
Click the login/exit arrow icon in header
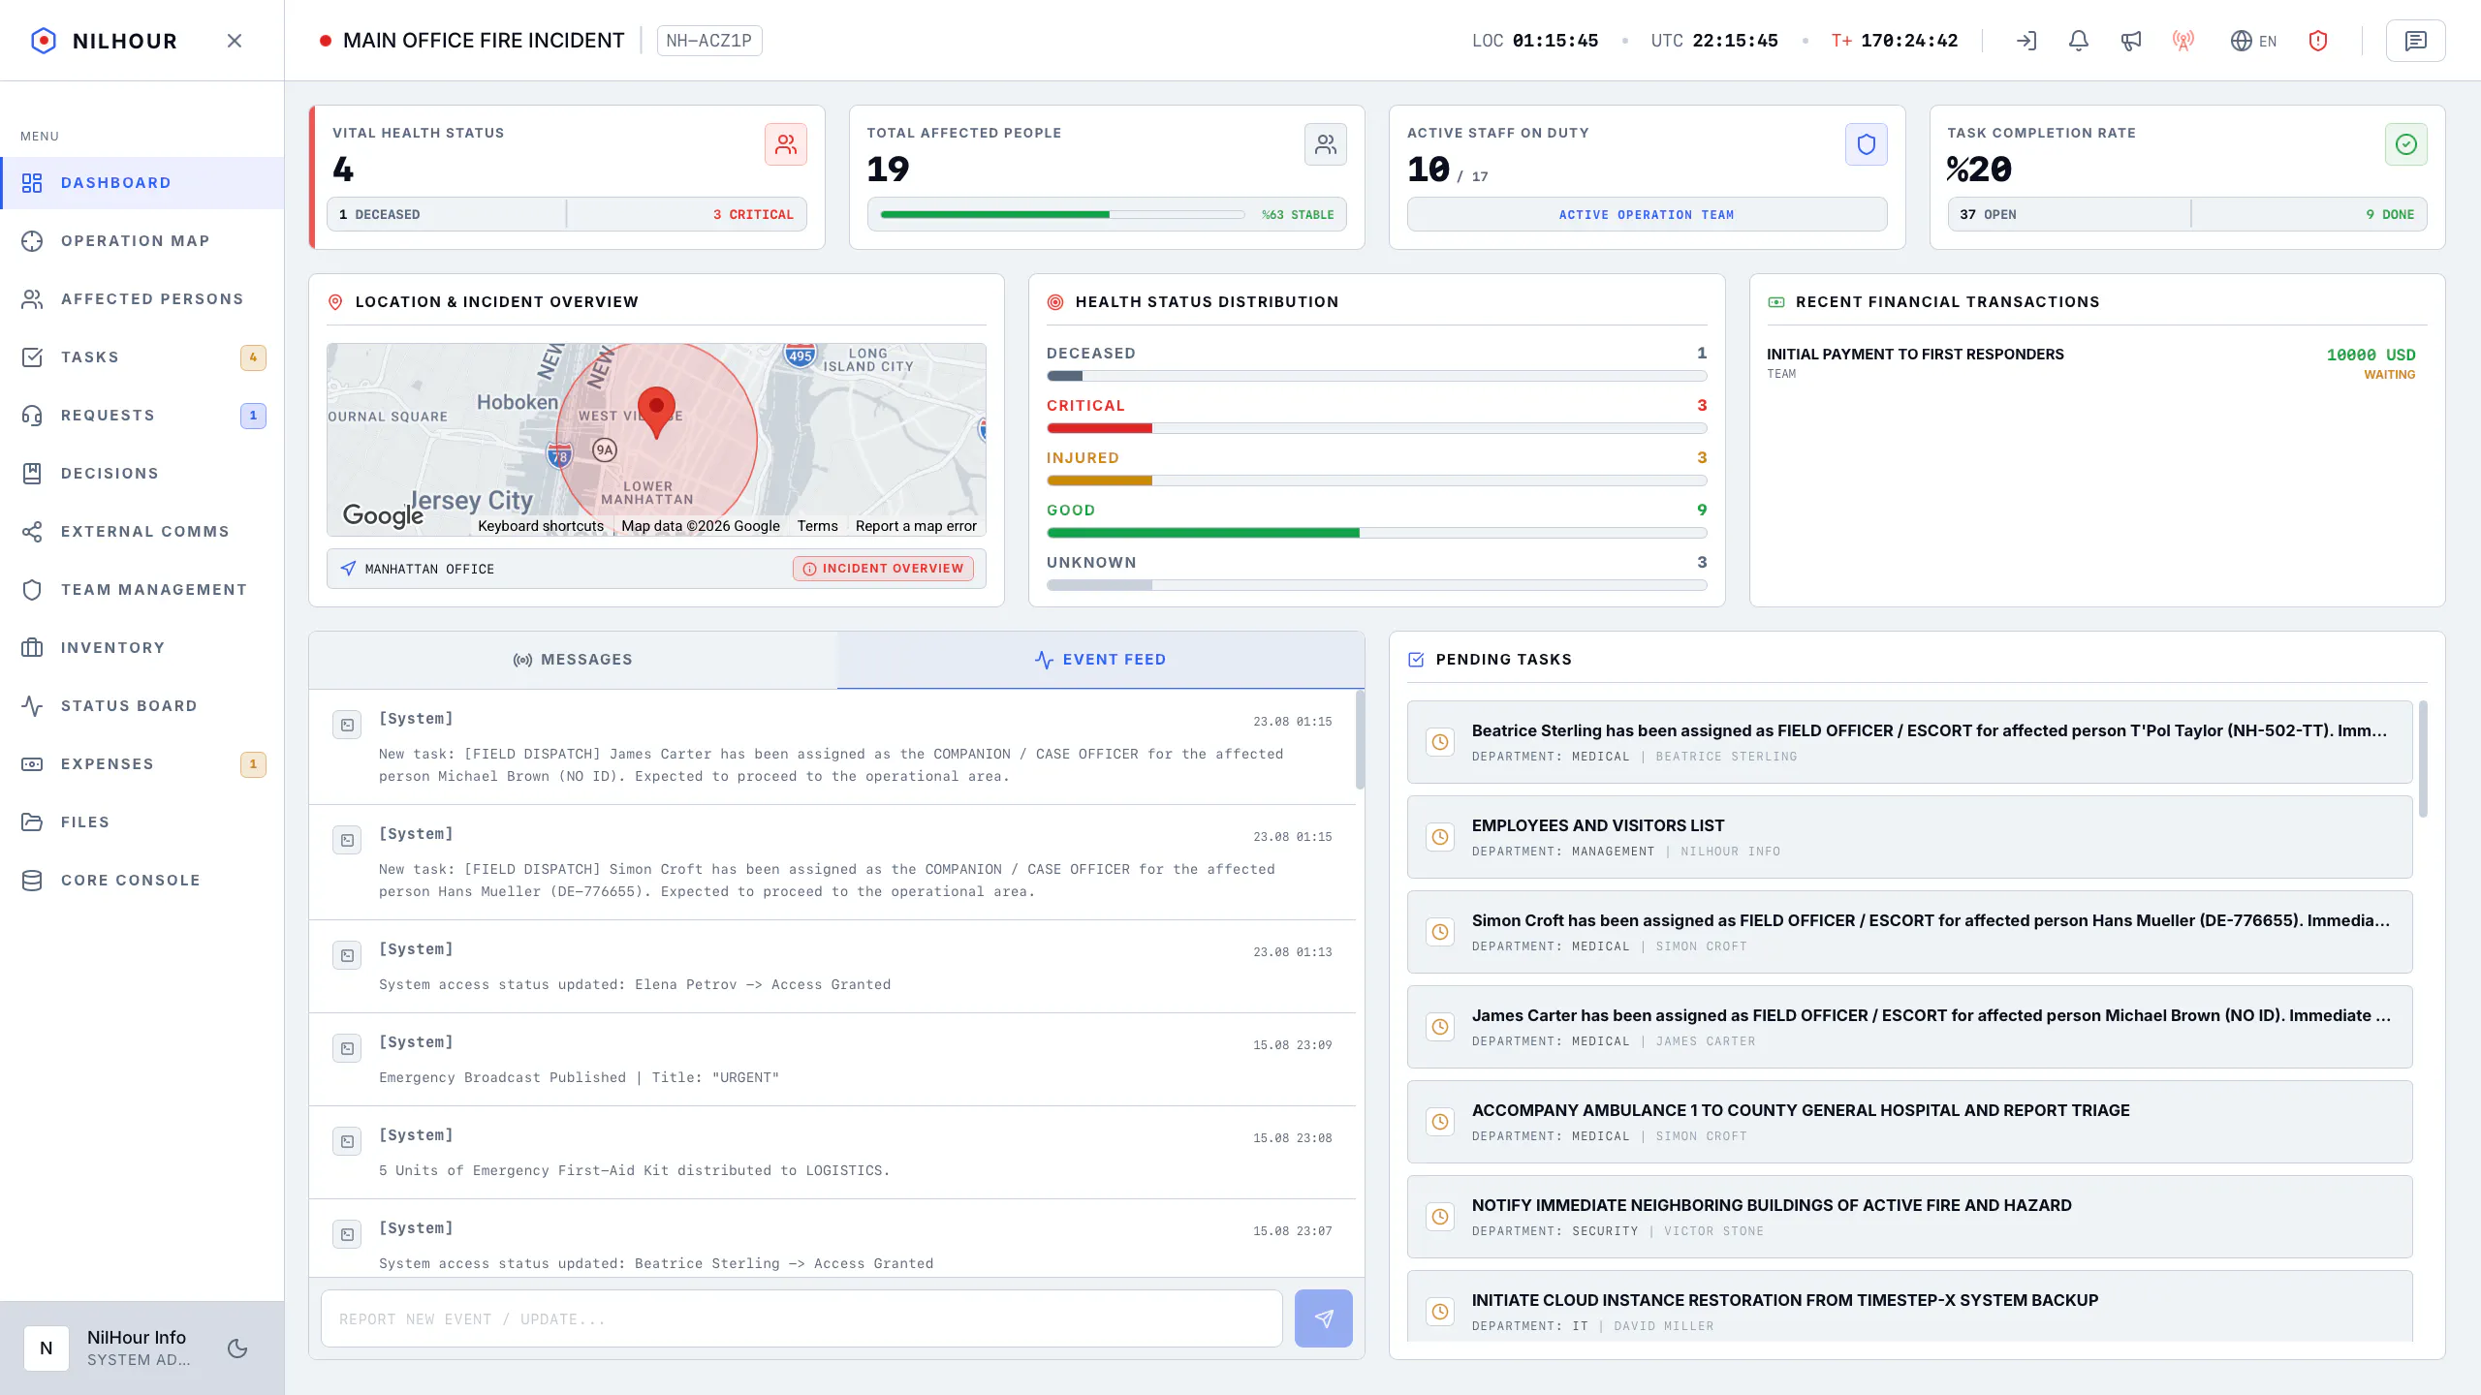click(x=2026, y=41)
